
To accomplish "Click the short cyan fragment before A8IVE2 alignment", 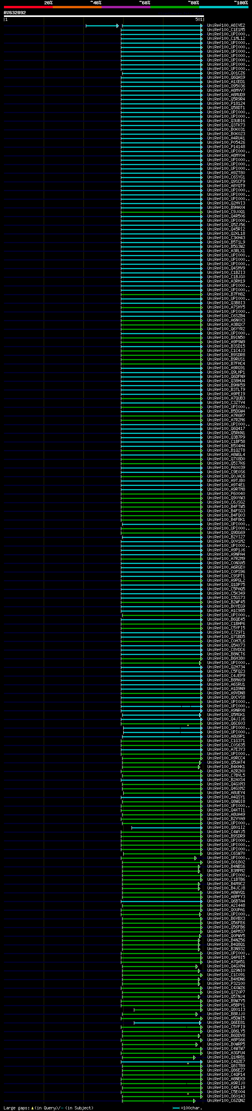I will tap(102, 26).
